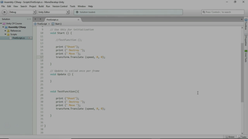Viewport: 248px width, 139px height.
Task: Select the Scripts folder icon
Action: 8,34
